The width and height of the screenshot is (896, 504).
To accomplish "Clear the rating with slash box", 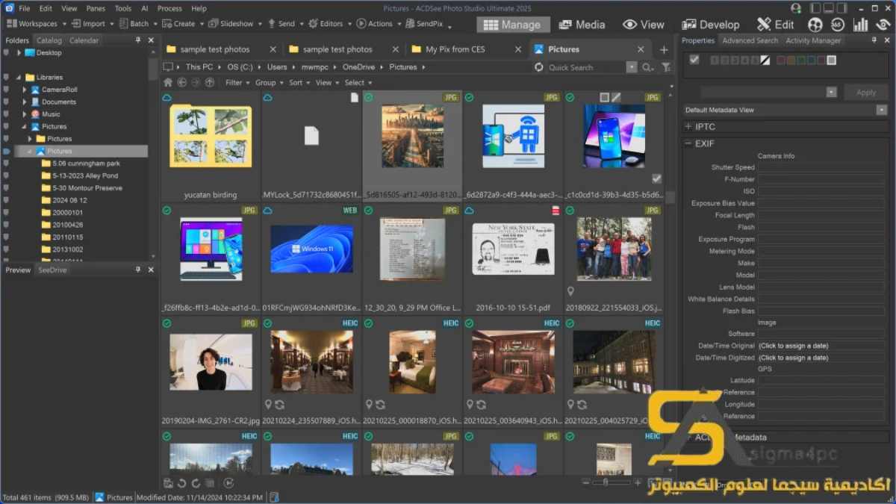I will coord(764,60).
